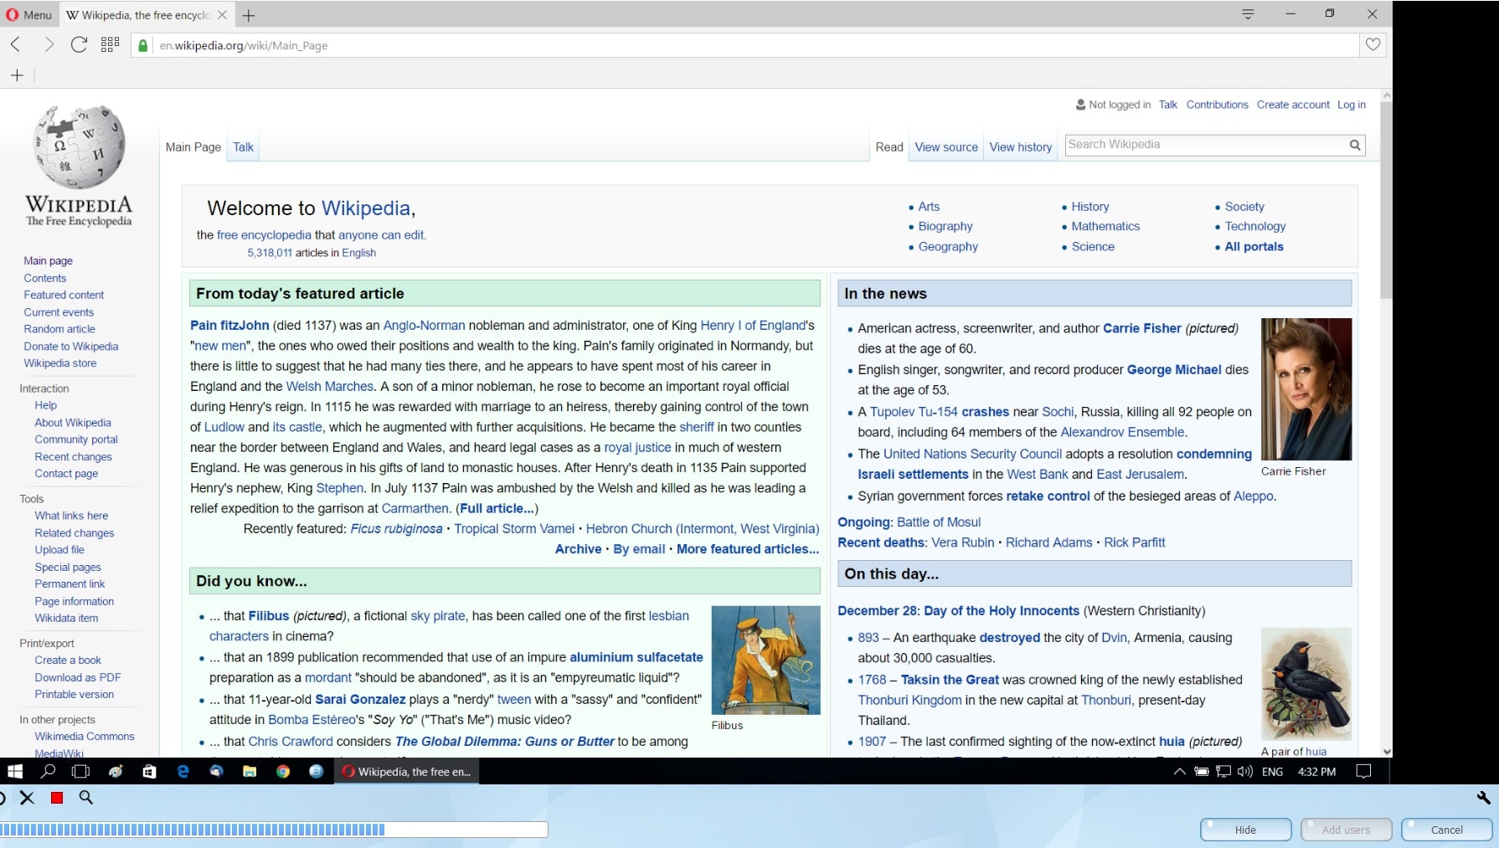Open the View history tab
This screenshot has height=848, width=1499.
pos(1021,147)
